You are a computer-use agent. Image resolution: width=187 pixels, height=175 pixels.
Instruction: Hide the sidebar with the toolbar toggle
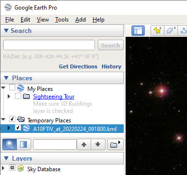[x=138, y=31]
